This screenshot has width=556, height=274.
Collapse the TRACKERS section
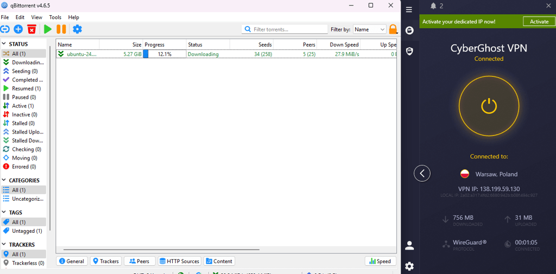(x=4, y=245)
